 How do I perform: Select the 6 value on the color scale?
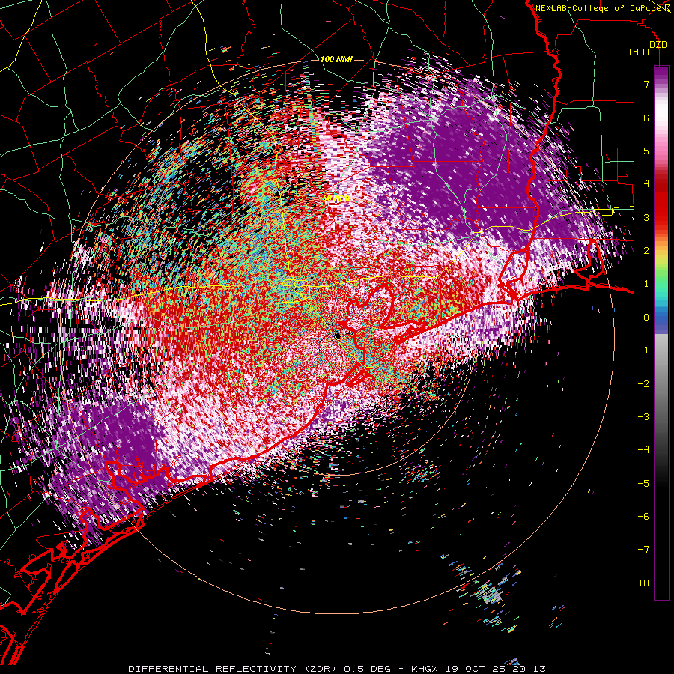click(646, 118)
